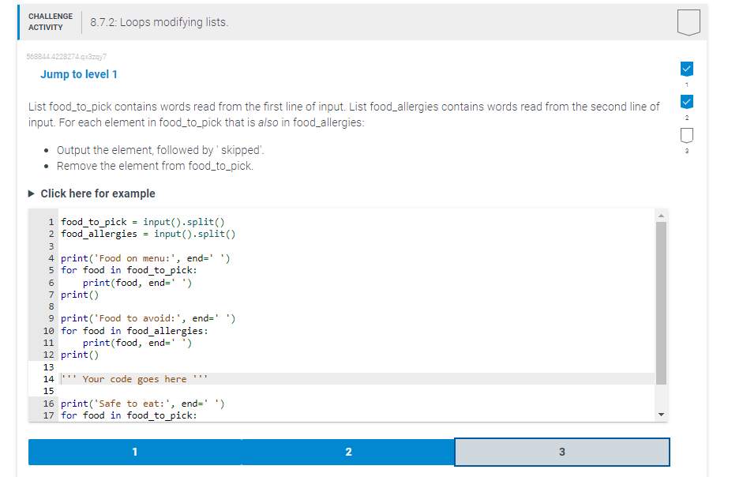
Task: Click code line 'food_allergies = input().split()'
Action: [148, 234]
